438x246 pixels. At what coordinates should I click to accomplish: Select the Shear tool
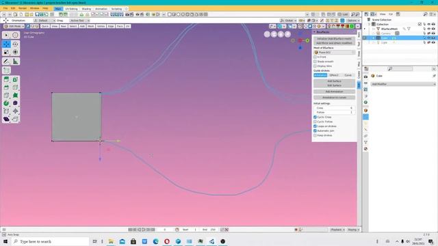(6, 119)
